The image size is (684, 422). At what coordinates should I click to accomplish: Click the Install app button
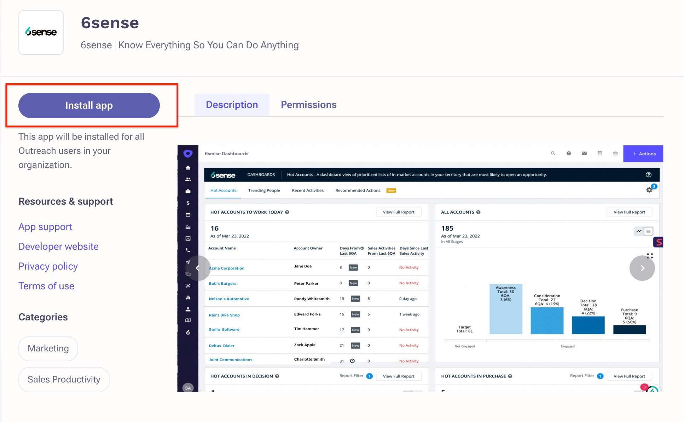point(89,105)
